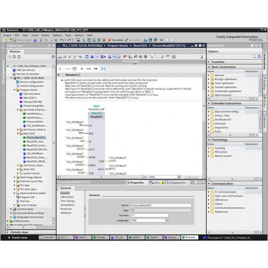Insert OR (>=1) box from favorites
268x268 pixels.
67,69
